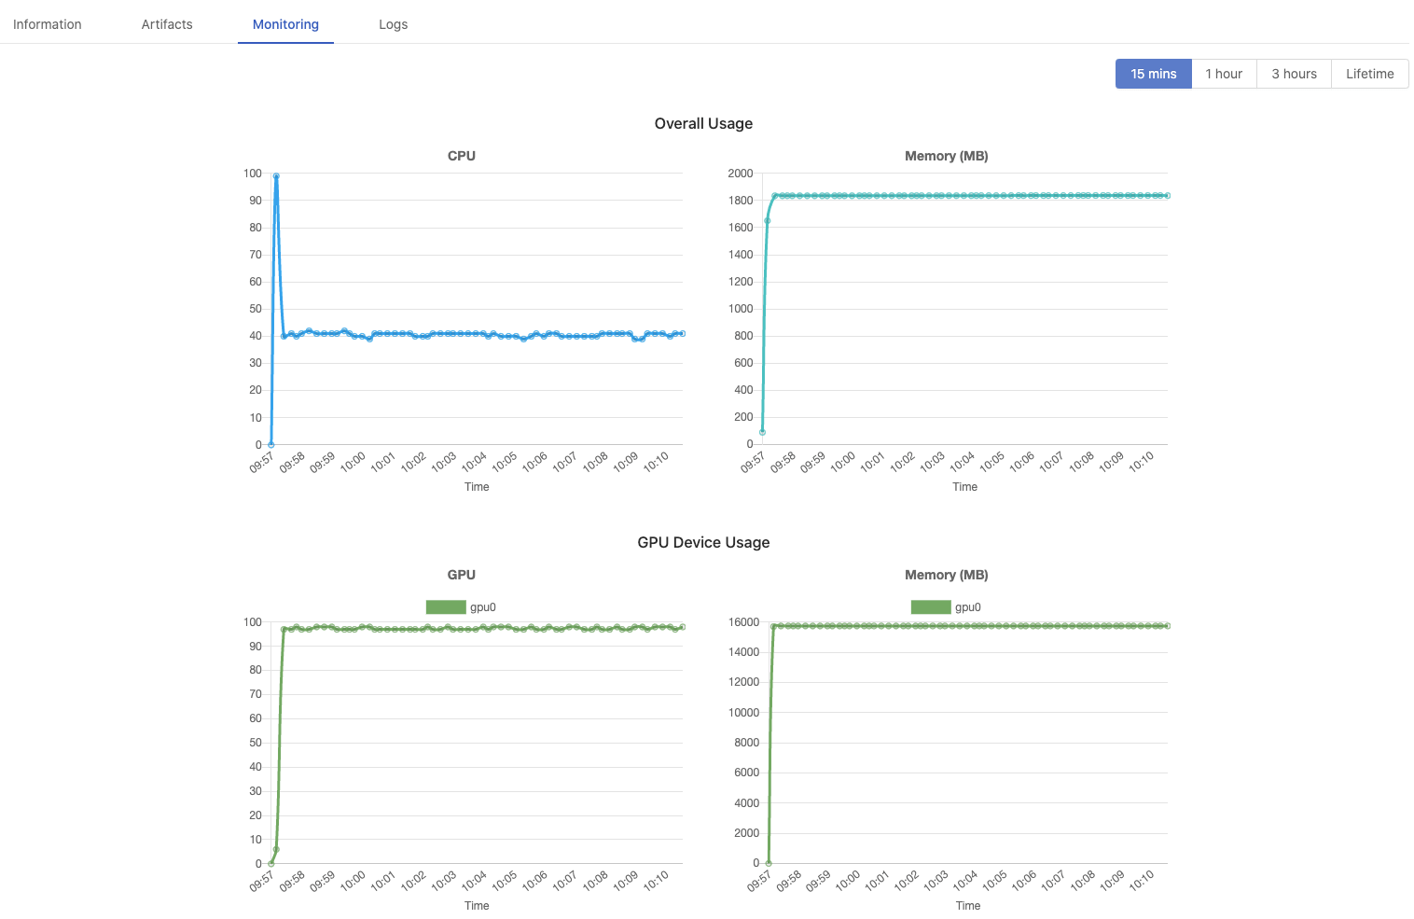Click the 16000 label on GPU Memory y-axis
Image resolution: width=1414 pixels, height=919 pixels.
[744, 622]
